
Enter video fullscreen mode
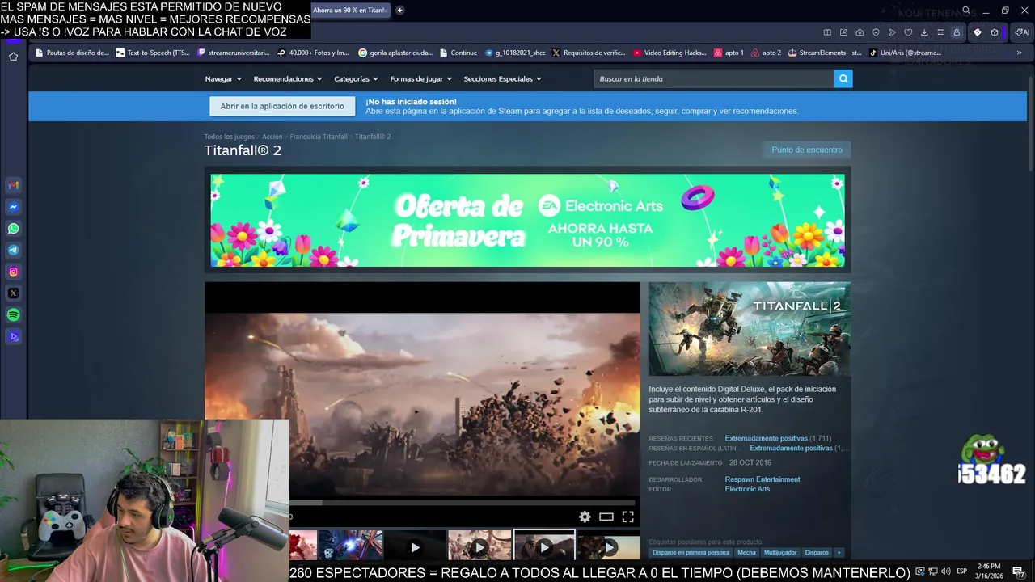[x=627, y=517]
